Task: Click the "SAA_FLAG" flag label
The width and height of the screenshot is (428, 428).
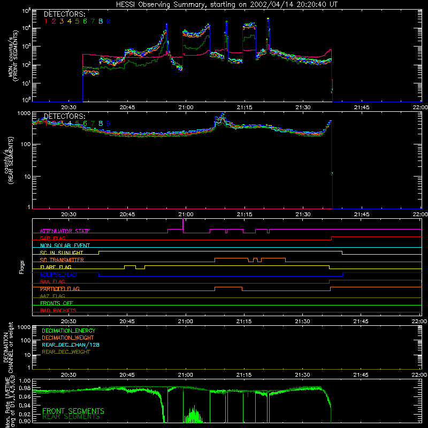Action: pos(52,282)
